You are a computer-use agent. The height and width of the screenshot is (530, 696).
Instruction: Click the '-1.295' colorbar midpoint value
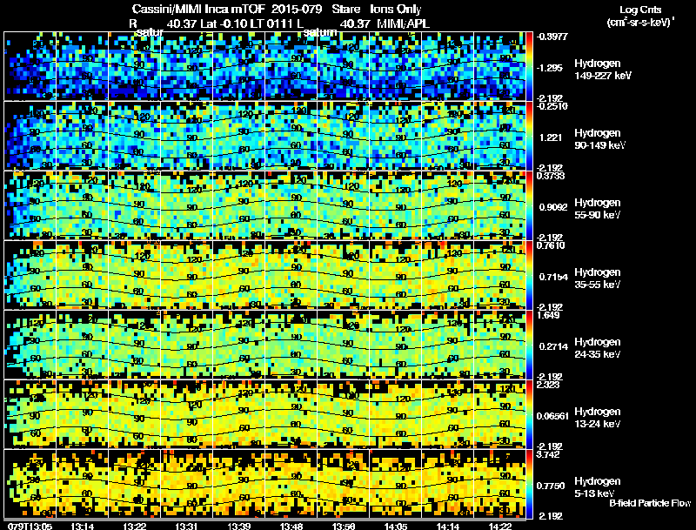550,68
